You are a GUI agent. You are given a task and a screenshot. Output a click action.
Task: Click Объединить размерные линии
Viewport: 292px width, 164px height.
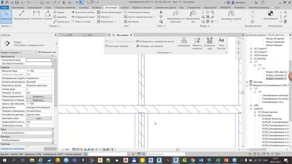(x=155, y=41)
